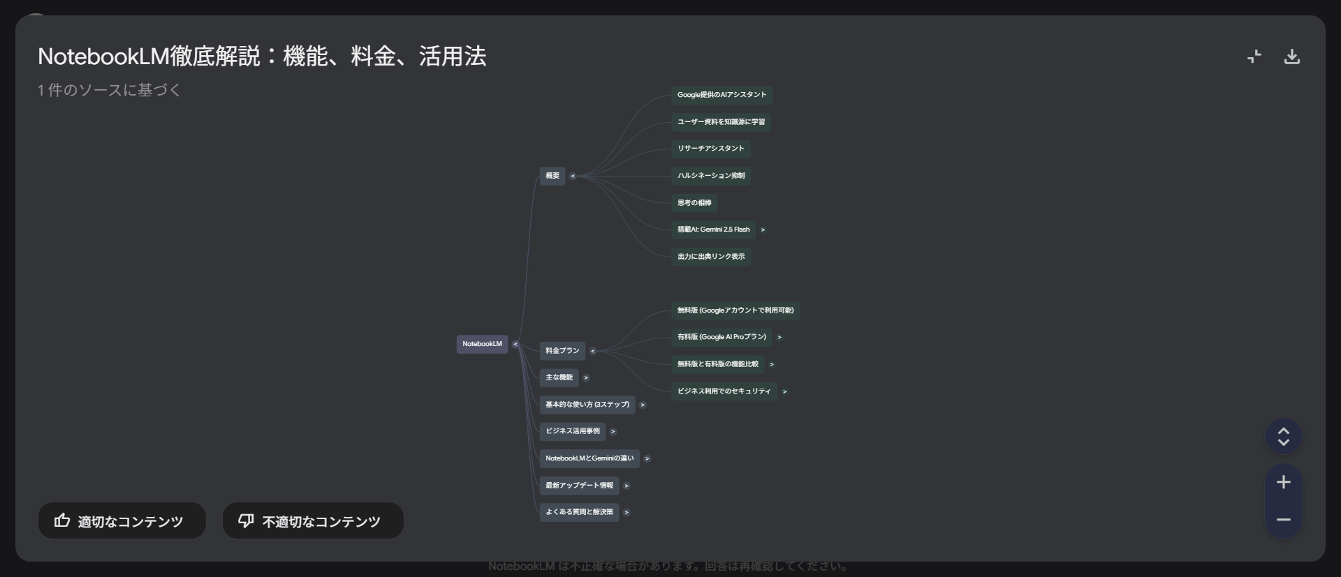The height and width of the screenshot is (577, 1341).
Task: Click the Google提供のAIアシスタント node
Action: coord(721,95)
